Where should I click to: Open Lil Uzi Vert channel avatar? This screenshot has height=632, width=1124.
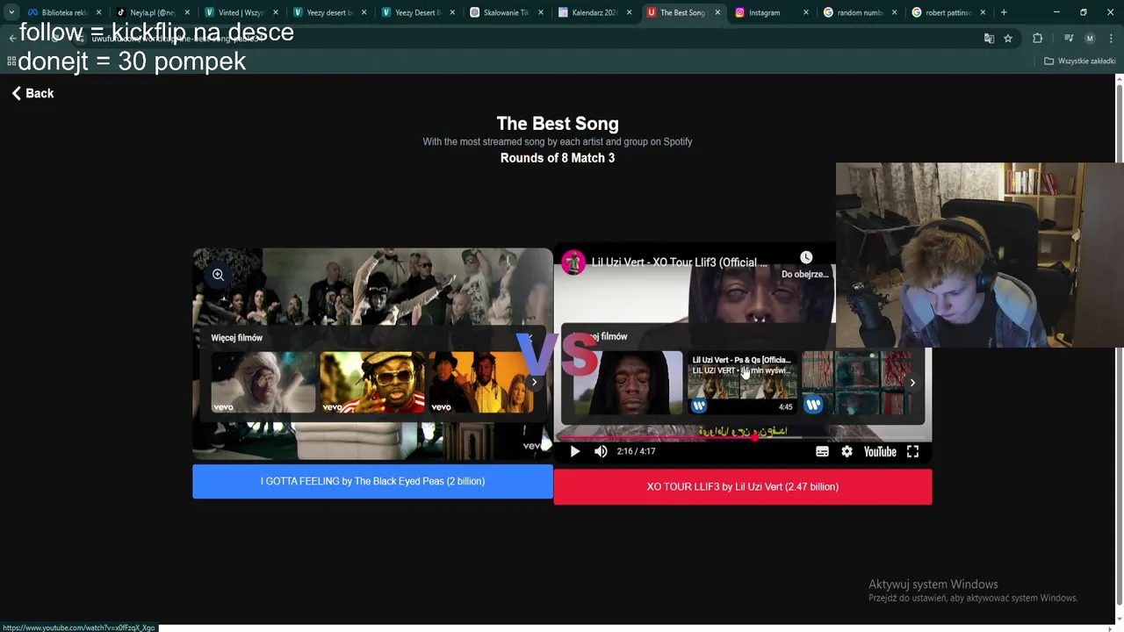[573, 262]
